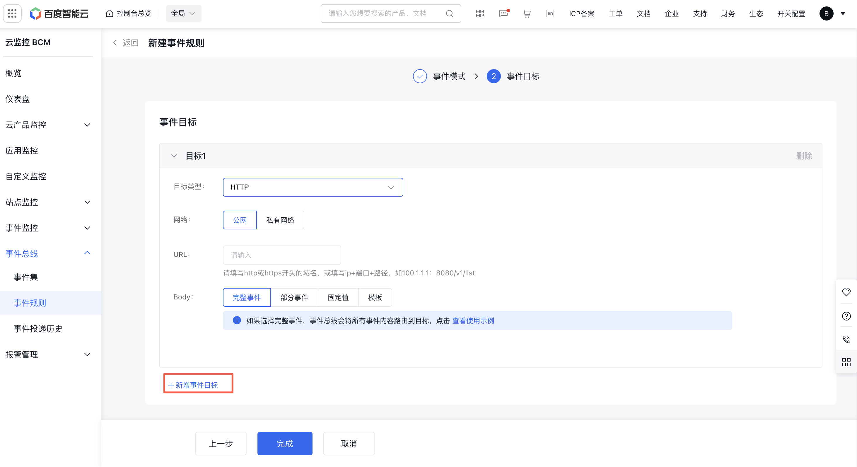This screenshot has width=857, height=467.
Task: Select 私有网络 network option
Action: [x=280, y=220]
